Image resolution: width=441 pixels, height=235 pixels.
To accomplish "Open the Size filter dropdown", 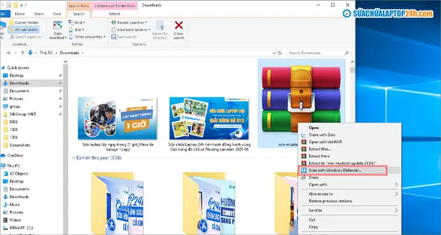I will (76, 29).
